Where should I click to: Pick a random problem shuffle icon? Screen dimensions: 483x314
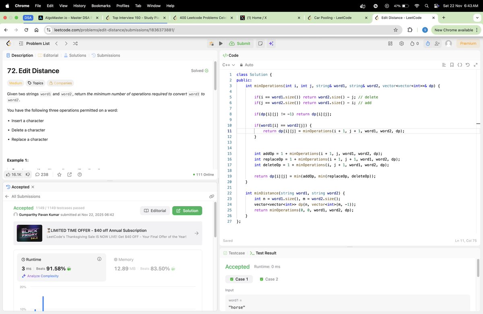point(75,43)
